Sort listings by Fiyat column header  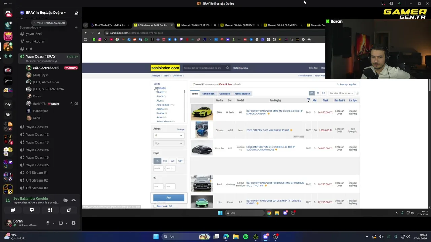tap(325, 100)
